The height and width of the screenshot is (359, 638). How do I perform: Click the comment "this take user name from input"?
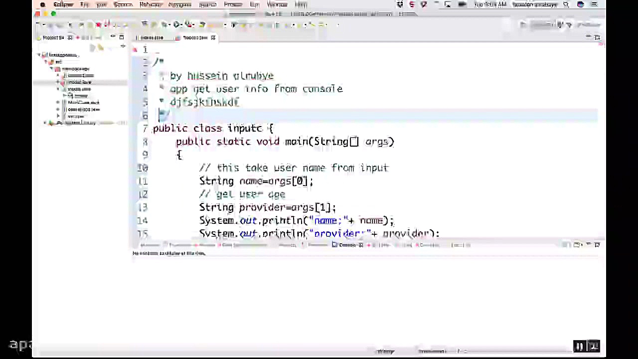click(x=294, y=168)
